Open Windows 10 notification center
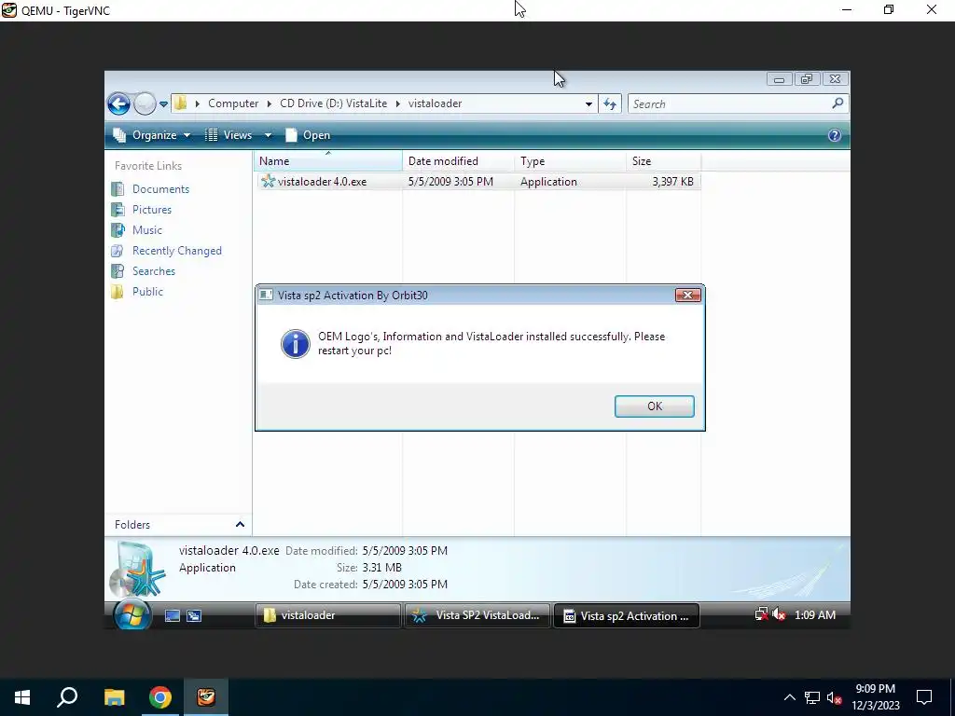Image resolution: width=955 pixels, height=716 pixels. click(x=924, y=697)
